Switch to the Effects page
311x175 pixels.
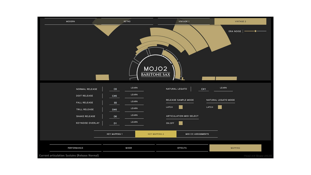(x=182, y=148)
